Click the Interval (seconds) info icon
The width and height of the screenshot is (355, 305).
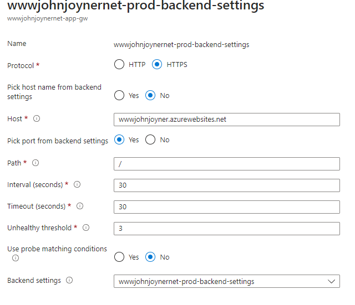tap(77, 184)
